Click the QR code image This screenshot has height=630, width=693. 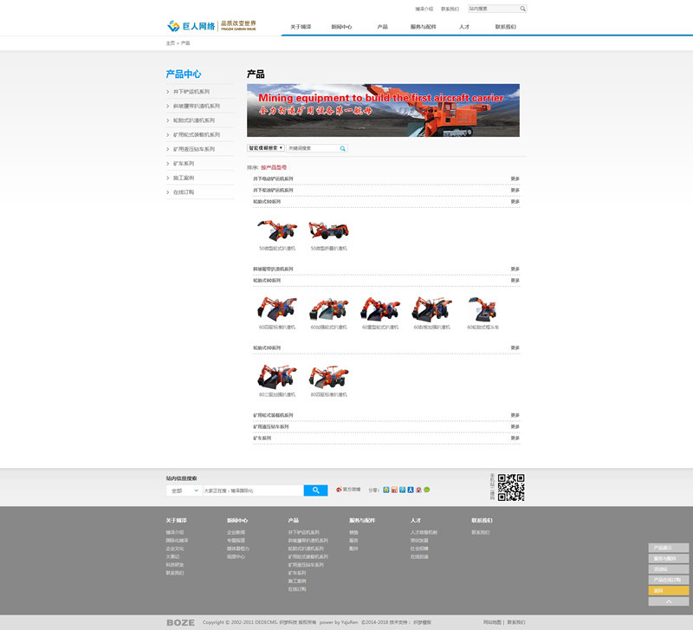(x=511, y=488)
